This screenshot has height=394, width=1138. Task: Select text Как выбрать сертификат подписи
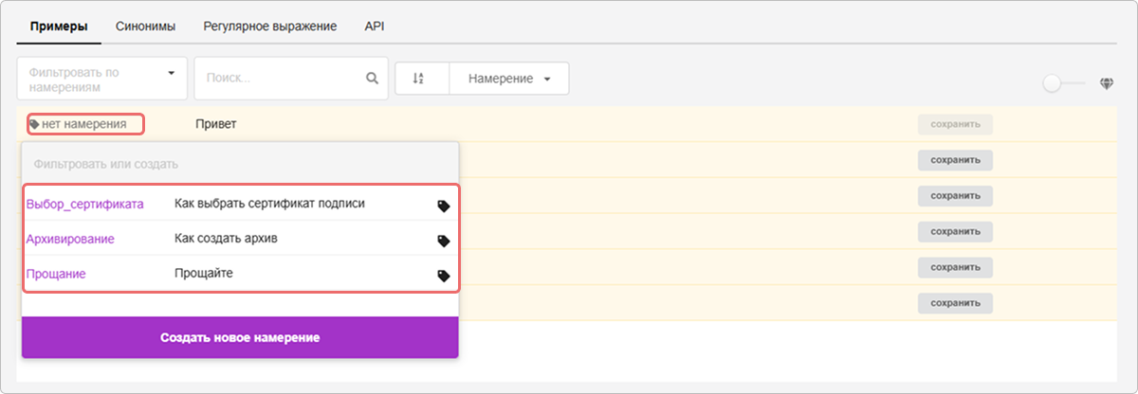(x=269, y=204)
